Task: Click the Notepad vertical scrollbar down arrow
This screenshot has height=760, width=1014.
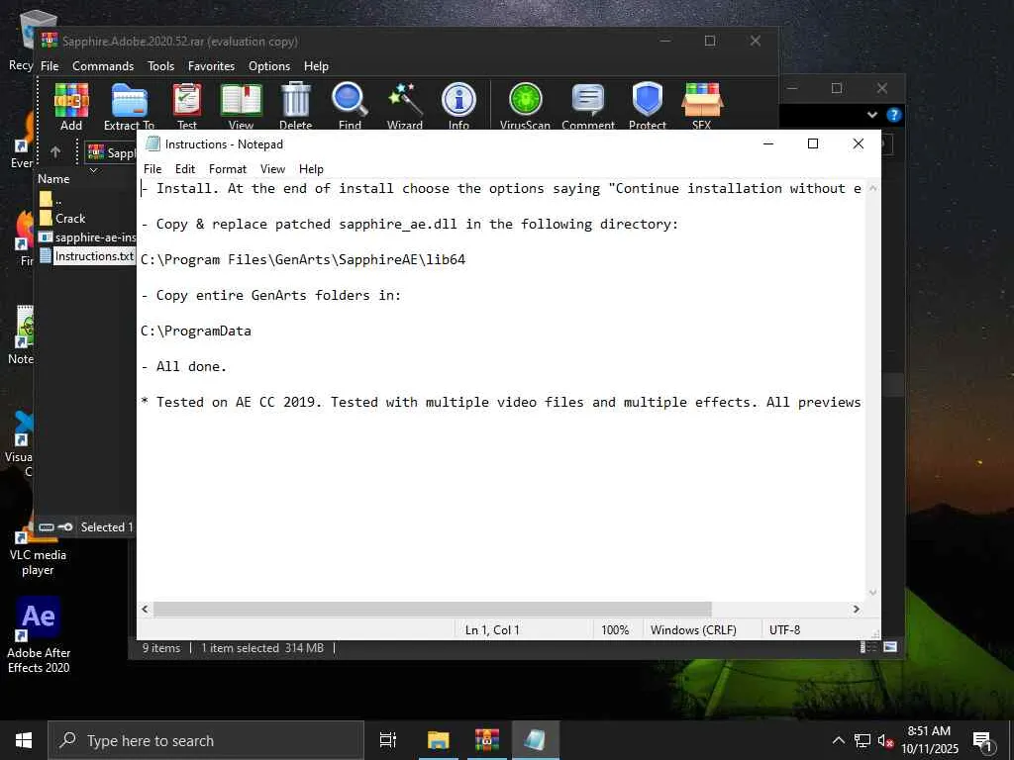Action: (x=873, y=592)
